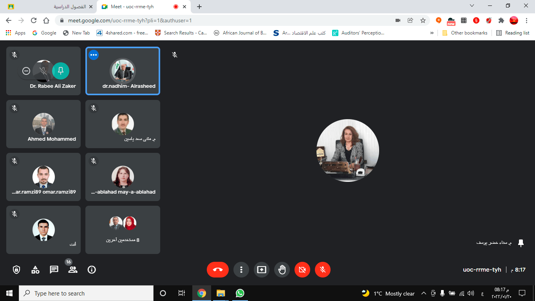Open the activities shapes icon

click(x=35, y=270)
